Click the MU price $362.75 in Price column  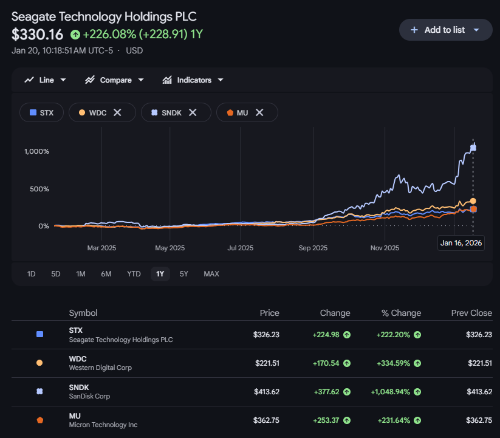266,420
